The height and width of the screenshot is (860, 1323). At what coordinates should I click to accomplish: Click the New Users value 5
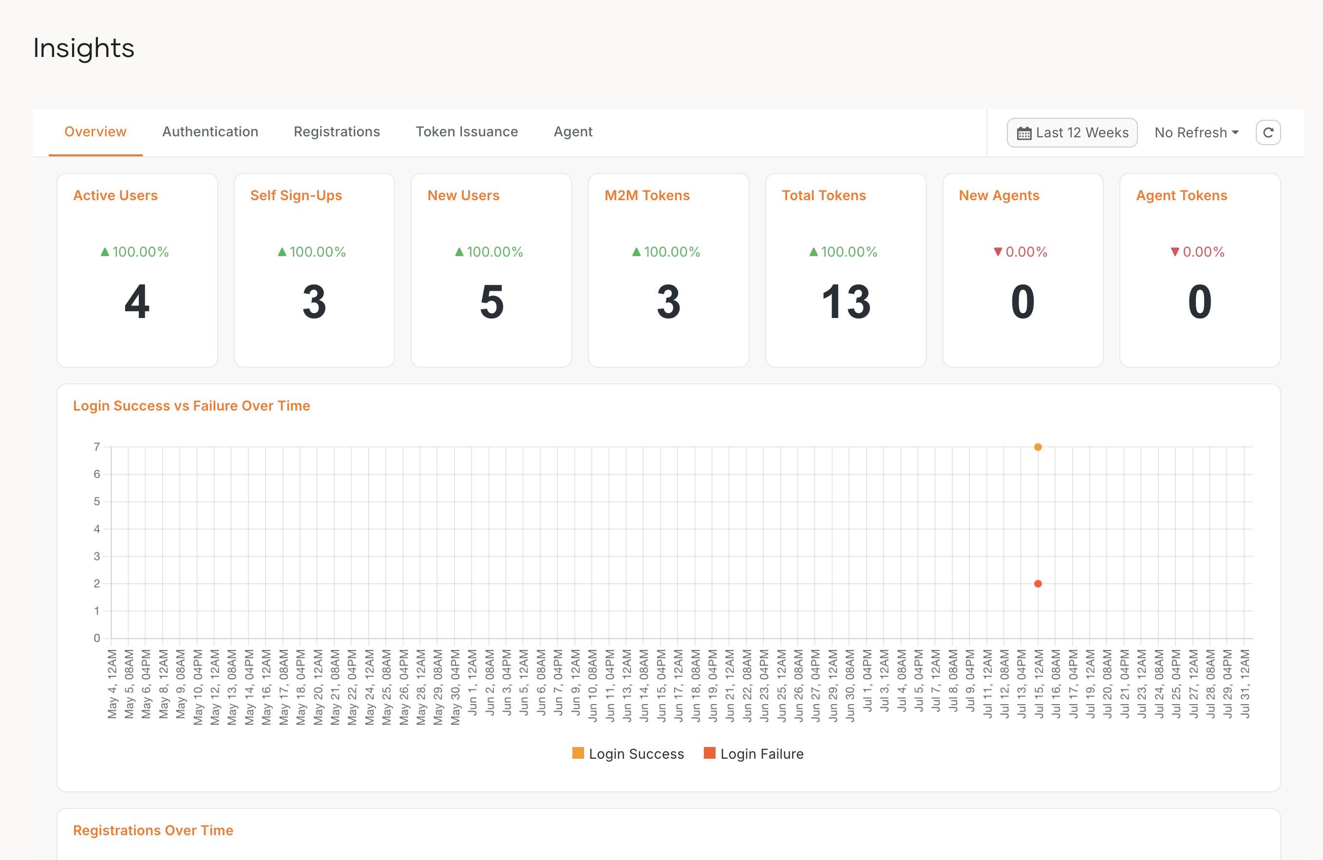coord(492,302)
